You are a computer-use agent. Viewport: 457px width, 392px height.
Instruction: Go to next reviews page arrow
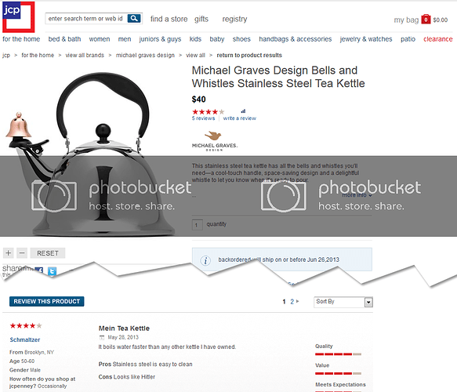pyautogui.click(x=298, y=301)
